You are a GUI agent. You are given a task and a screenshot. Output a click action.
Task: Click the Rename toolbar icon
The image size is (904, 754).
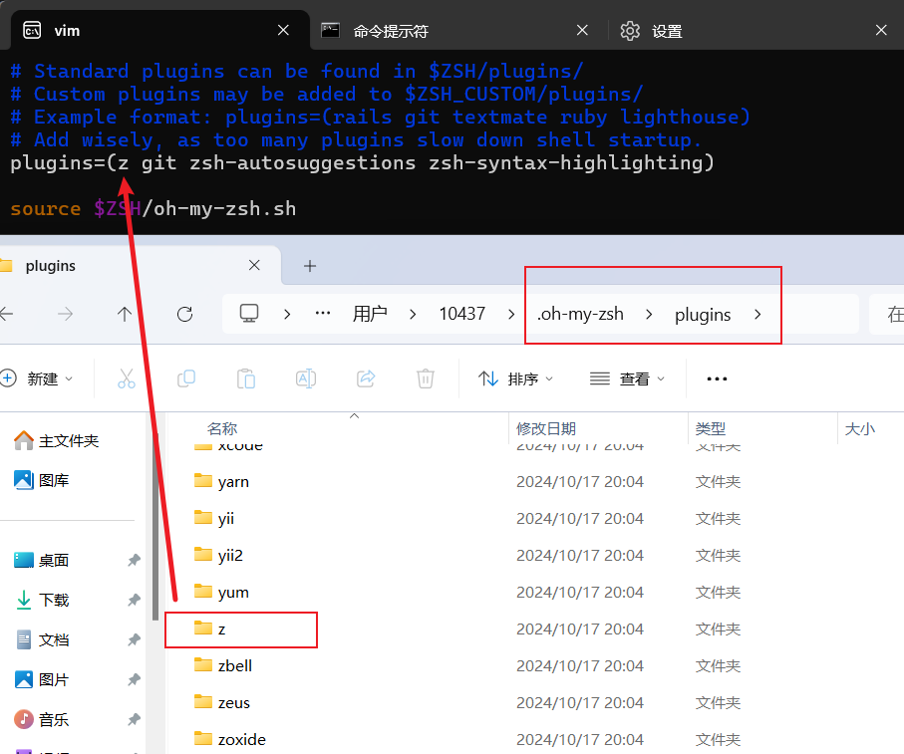[306, 378]
